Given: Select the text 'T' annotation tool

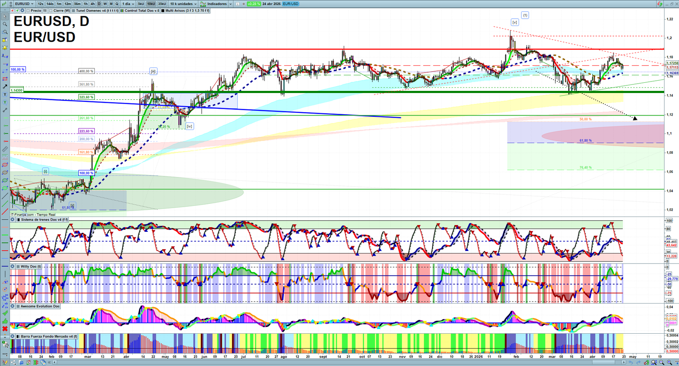Looking at the screenshot, I should (5, 94).
